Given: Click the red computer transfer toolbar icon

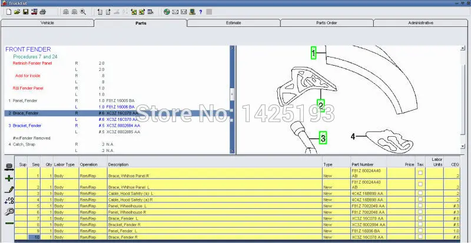Looking at the screenshot, I should tap(34, 12).
